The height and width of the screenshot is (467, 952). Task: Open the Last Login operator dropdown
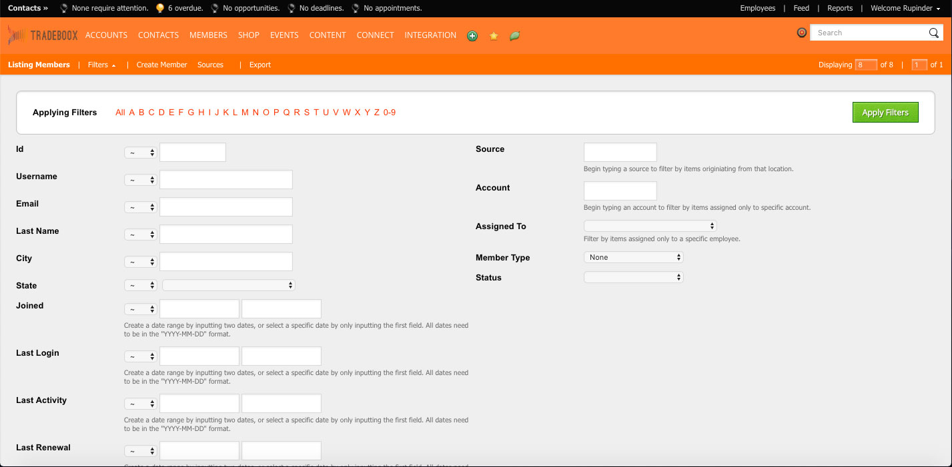point(141,356)
